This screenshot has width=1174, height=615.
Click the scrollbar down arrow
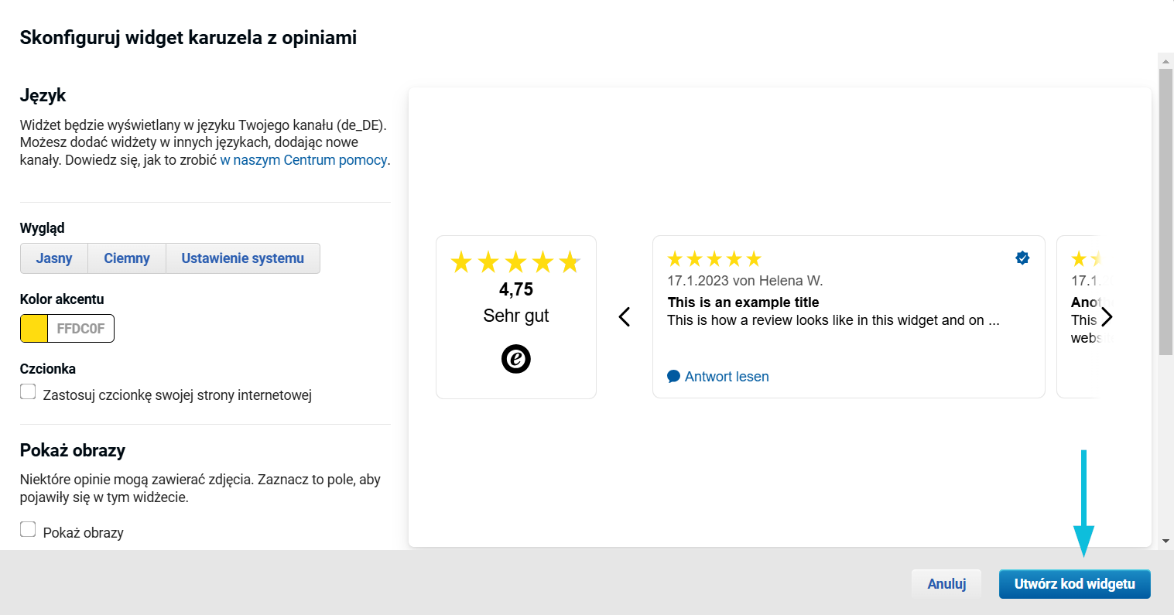click(x=1165, y=542)
